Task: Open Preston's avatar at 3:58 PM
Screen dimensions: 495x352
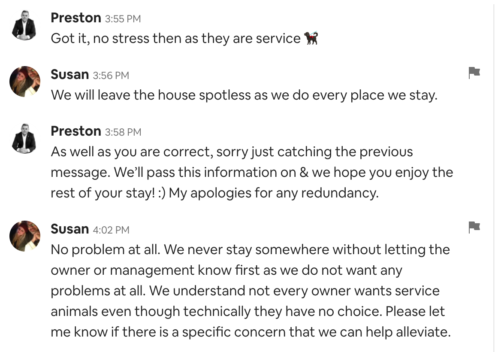Action: (25, 138)
